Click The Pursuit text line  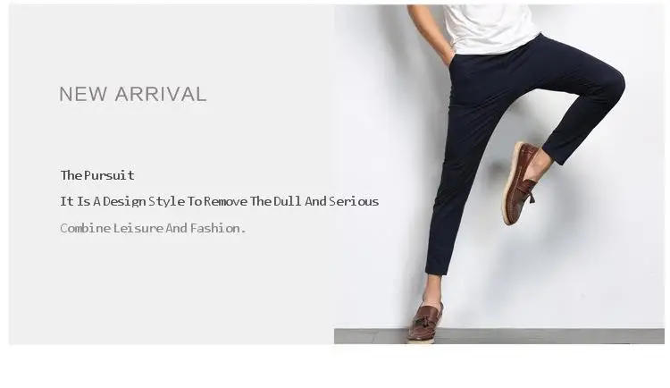click(x=97, y=175)
